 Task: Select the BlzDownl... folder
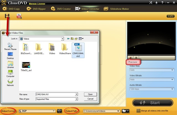[x=26, y=49]
